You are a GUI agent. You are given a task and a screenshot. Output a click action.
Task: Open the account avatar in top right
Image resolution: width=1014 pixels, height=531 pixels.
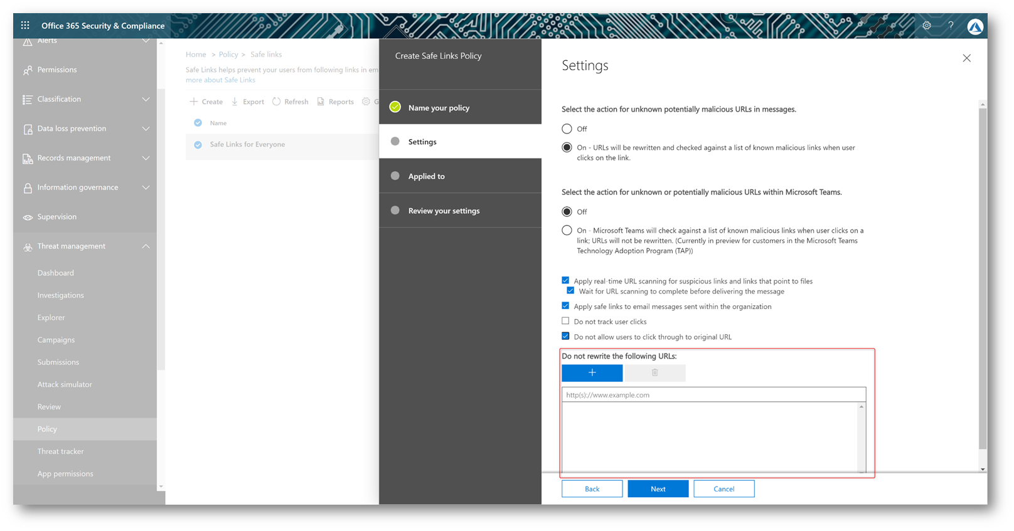(975, 26)
